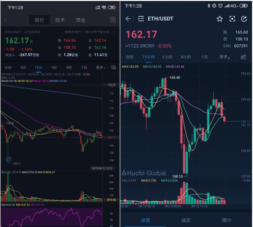
Task: Switch to 技术 tab in left app
Action: click(60, 20)
